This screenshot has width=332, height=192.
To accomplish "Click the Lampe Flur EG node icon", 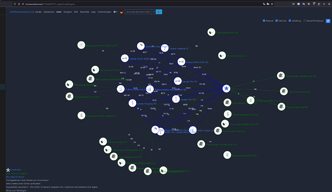I will pos(178,81).
